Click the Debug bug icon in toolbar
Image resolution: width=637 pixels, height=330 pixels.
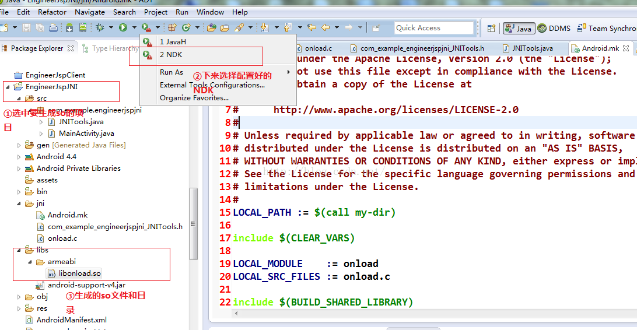(x=100, y=27)
